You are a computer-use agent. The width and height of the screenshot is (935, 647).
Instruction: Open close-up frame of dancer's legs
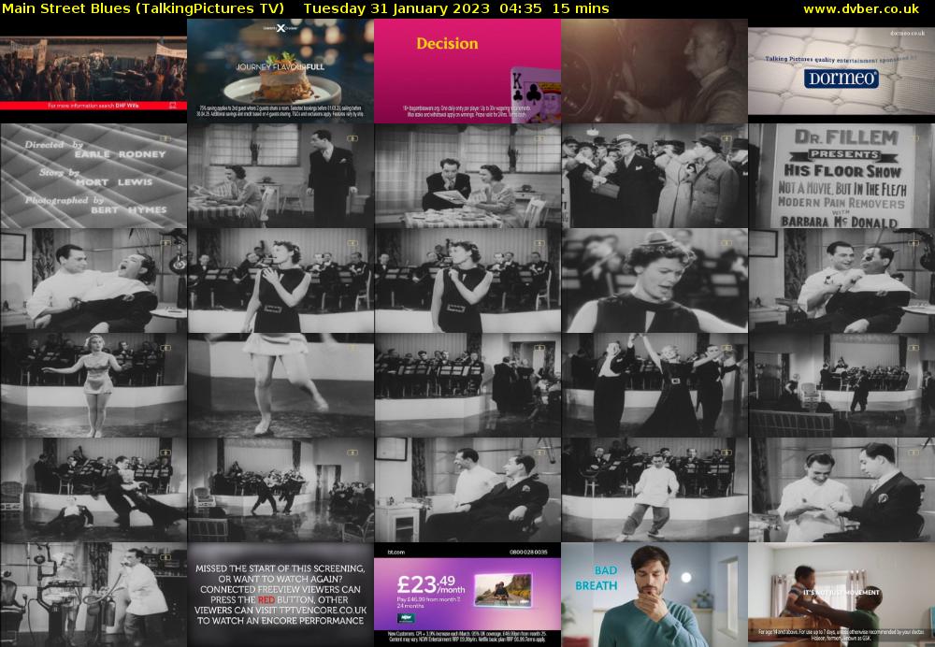click(x=280, y=385)
